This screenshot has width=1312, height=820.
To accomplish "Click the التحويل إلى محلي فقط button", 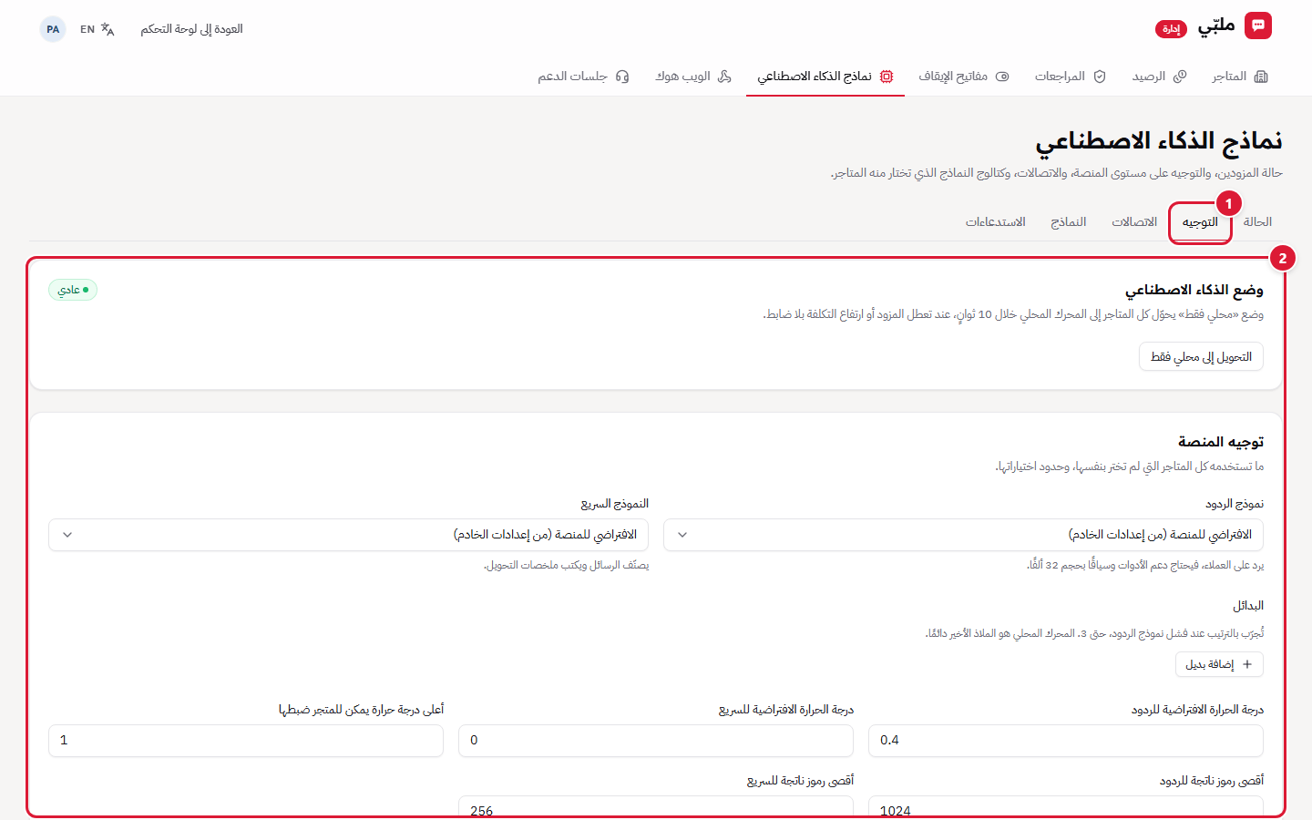I will coord(1201,357).
